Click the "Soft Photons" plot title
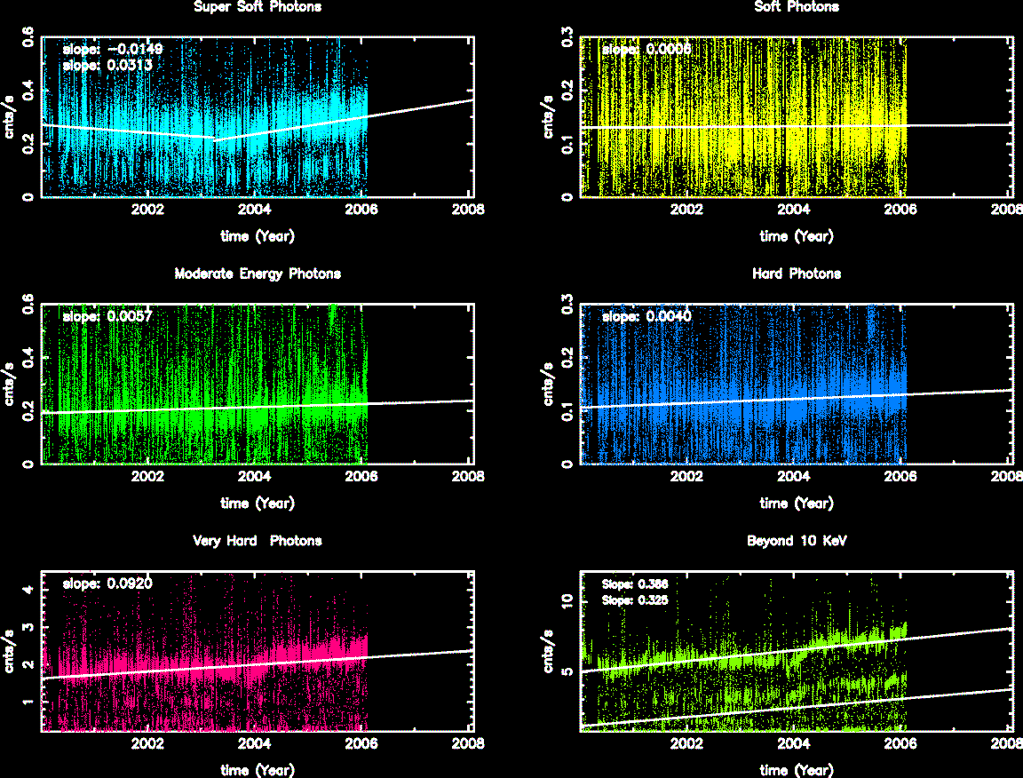 [x=796, y=7]
